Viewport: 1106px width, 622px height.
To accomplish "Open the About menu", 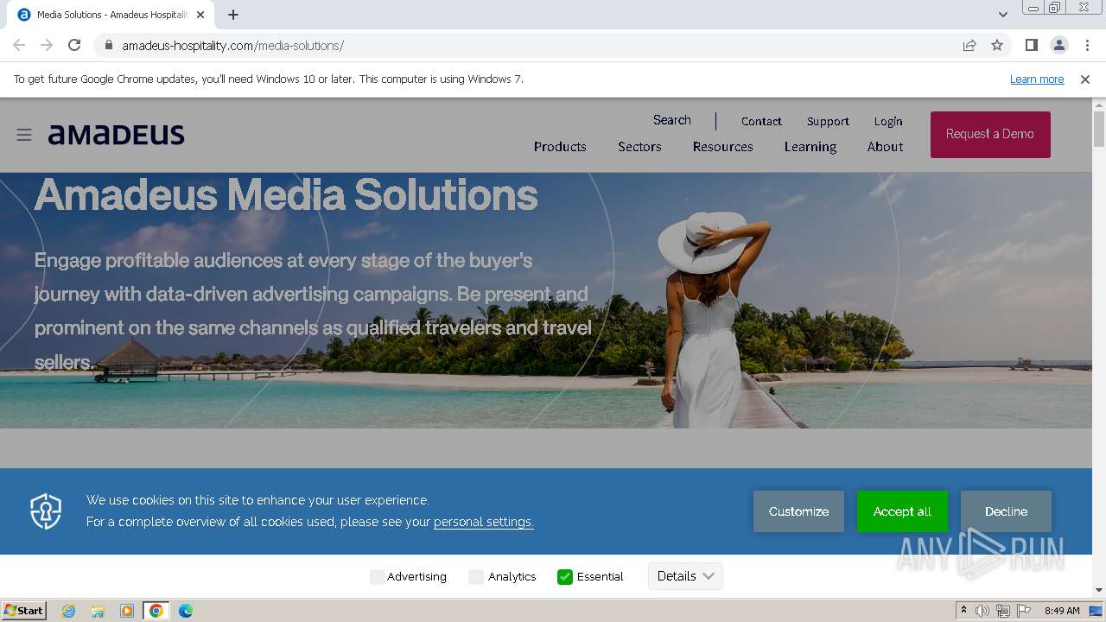I will click(886, 147).
